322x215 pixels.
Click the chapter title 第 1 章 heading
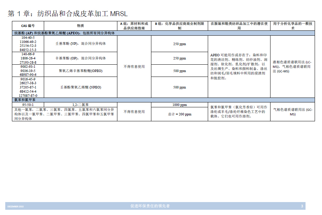tap(68, 14)
